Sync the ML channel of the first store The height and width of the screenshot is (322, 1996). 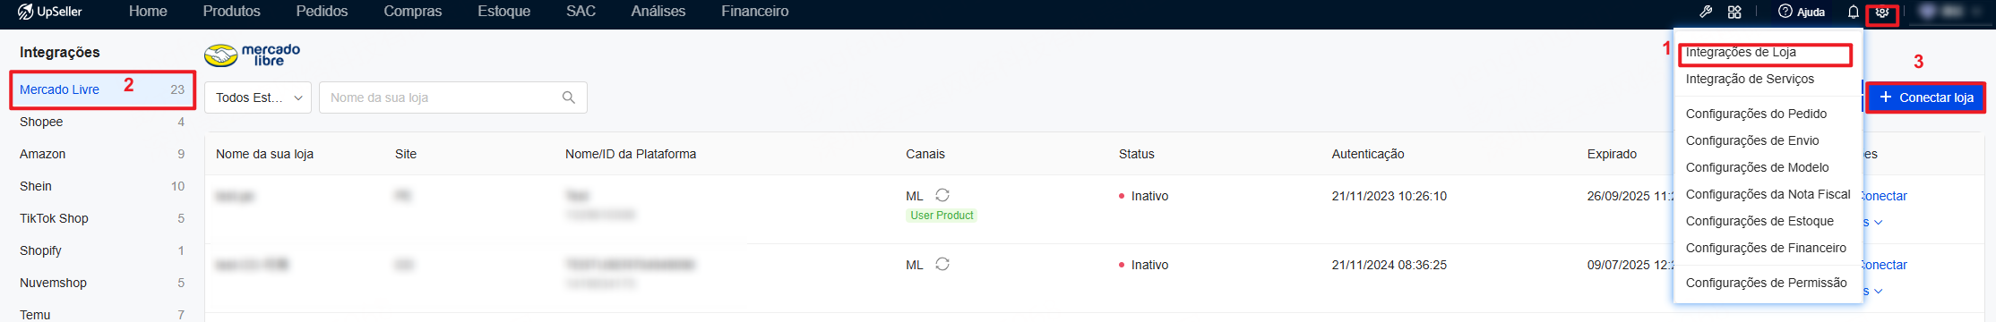click(x=942, y=195)
